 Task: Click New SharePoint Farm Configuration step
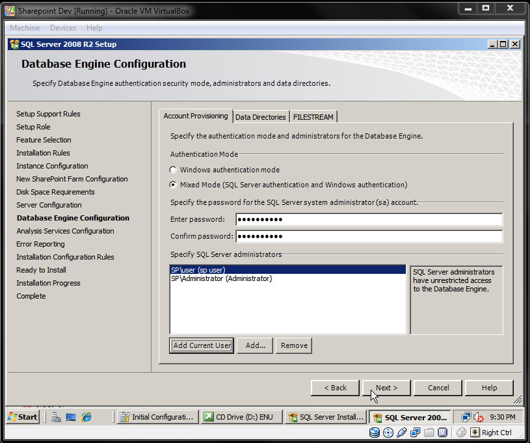click(72, 179)
